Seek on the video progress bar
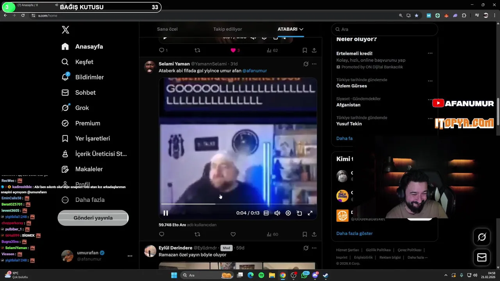The image size is (500, 281). pos(238,204)
